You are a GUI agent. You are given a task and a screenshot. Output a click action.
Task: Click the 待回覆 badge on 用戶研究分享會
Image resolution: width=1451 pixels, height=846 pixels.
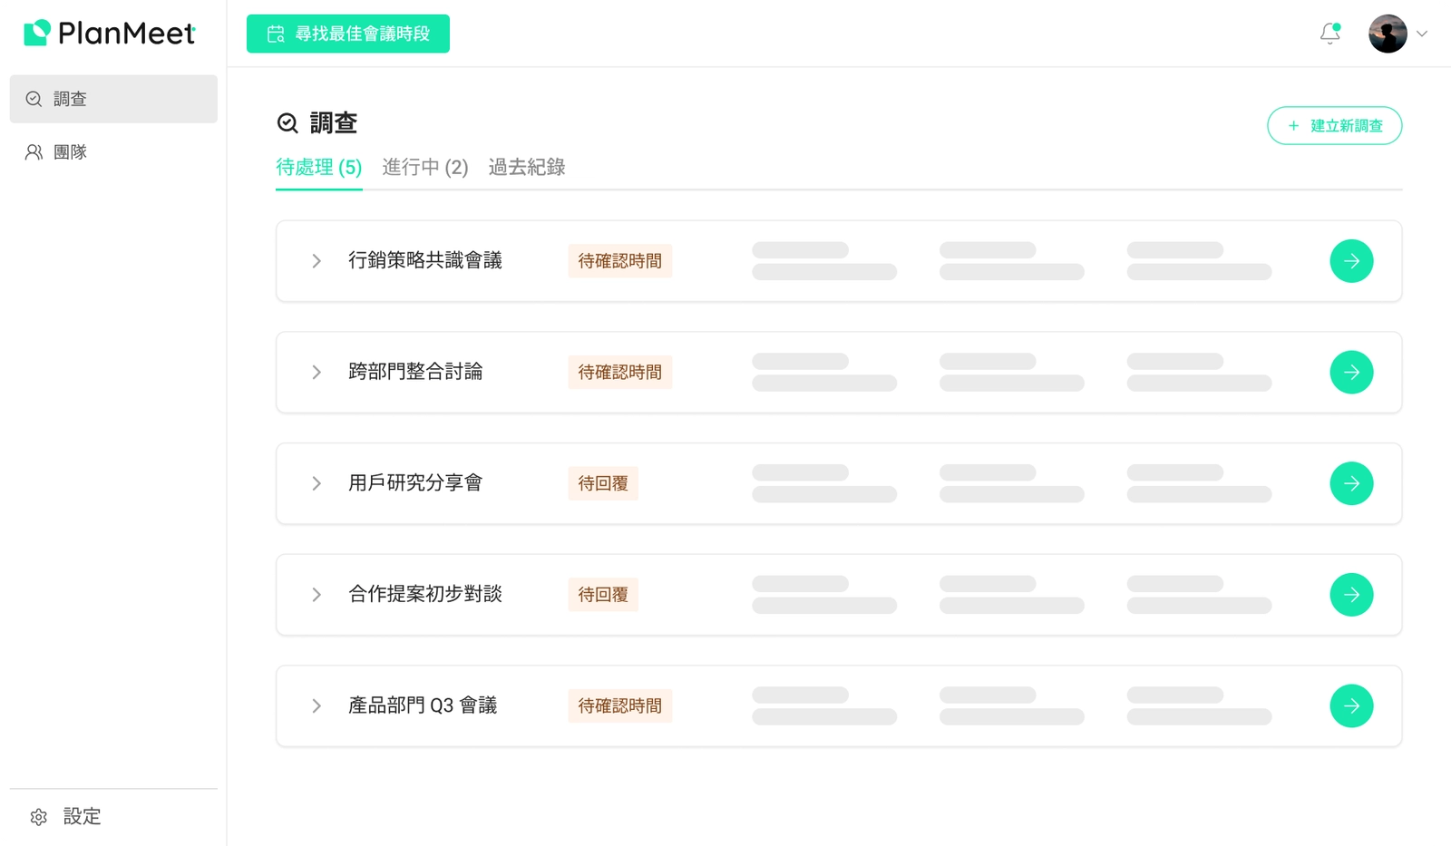pos(602,483)
